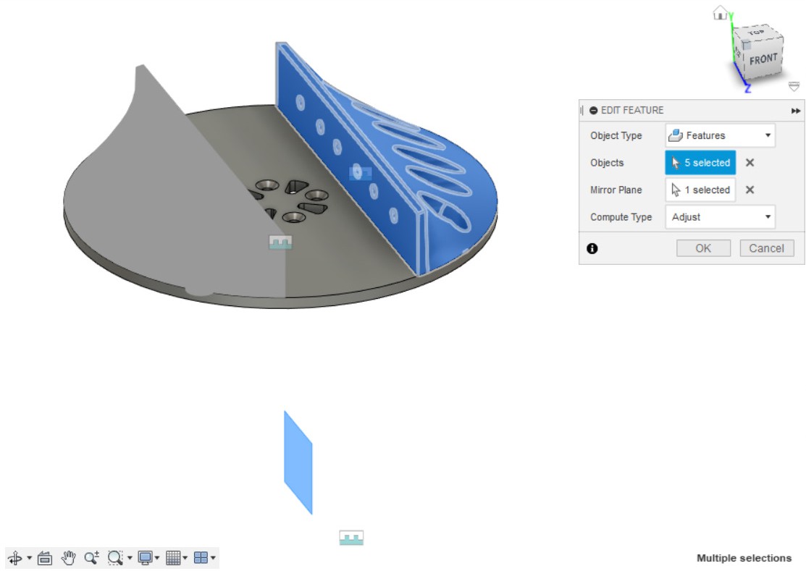Open Display Settings monitor icon
806x571 pixels.
point(145,558)
